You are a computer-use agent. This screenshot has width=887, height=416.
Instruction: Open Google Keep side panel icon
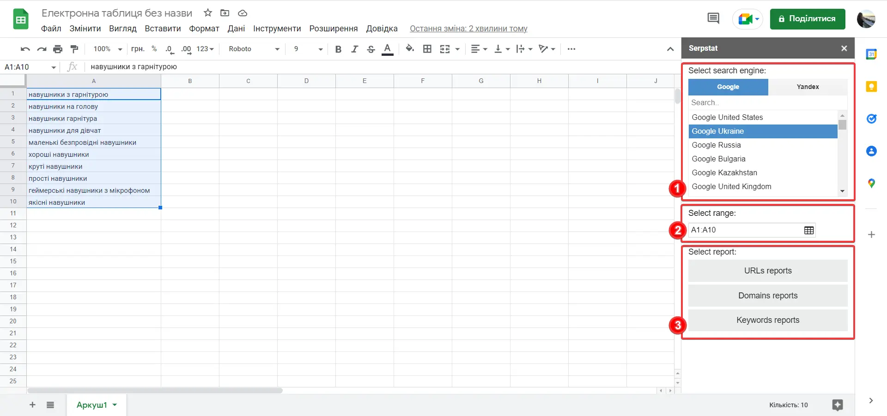871,87
